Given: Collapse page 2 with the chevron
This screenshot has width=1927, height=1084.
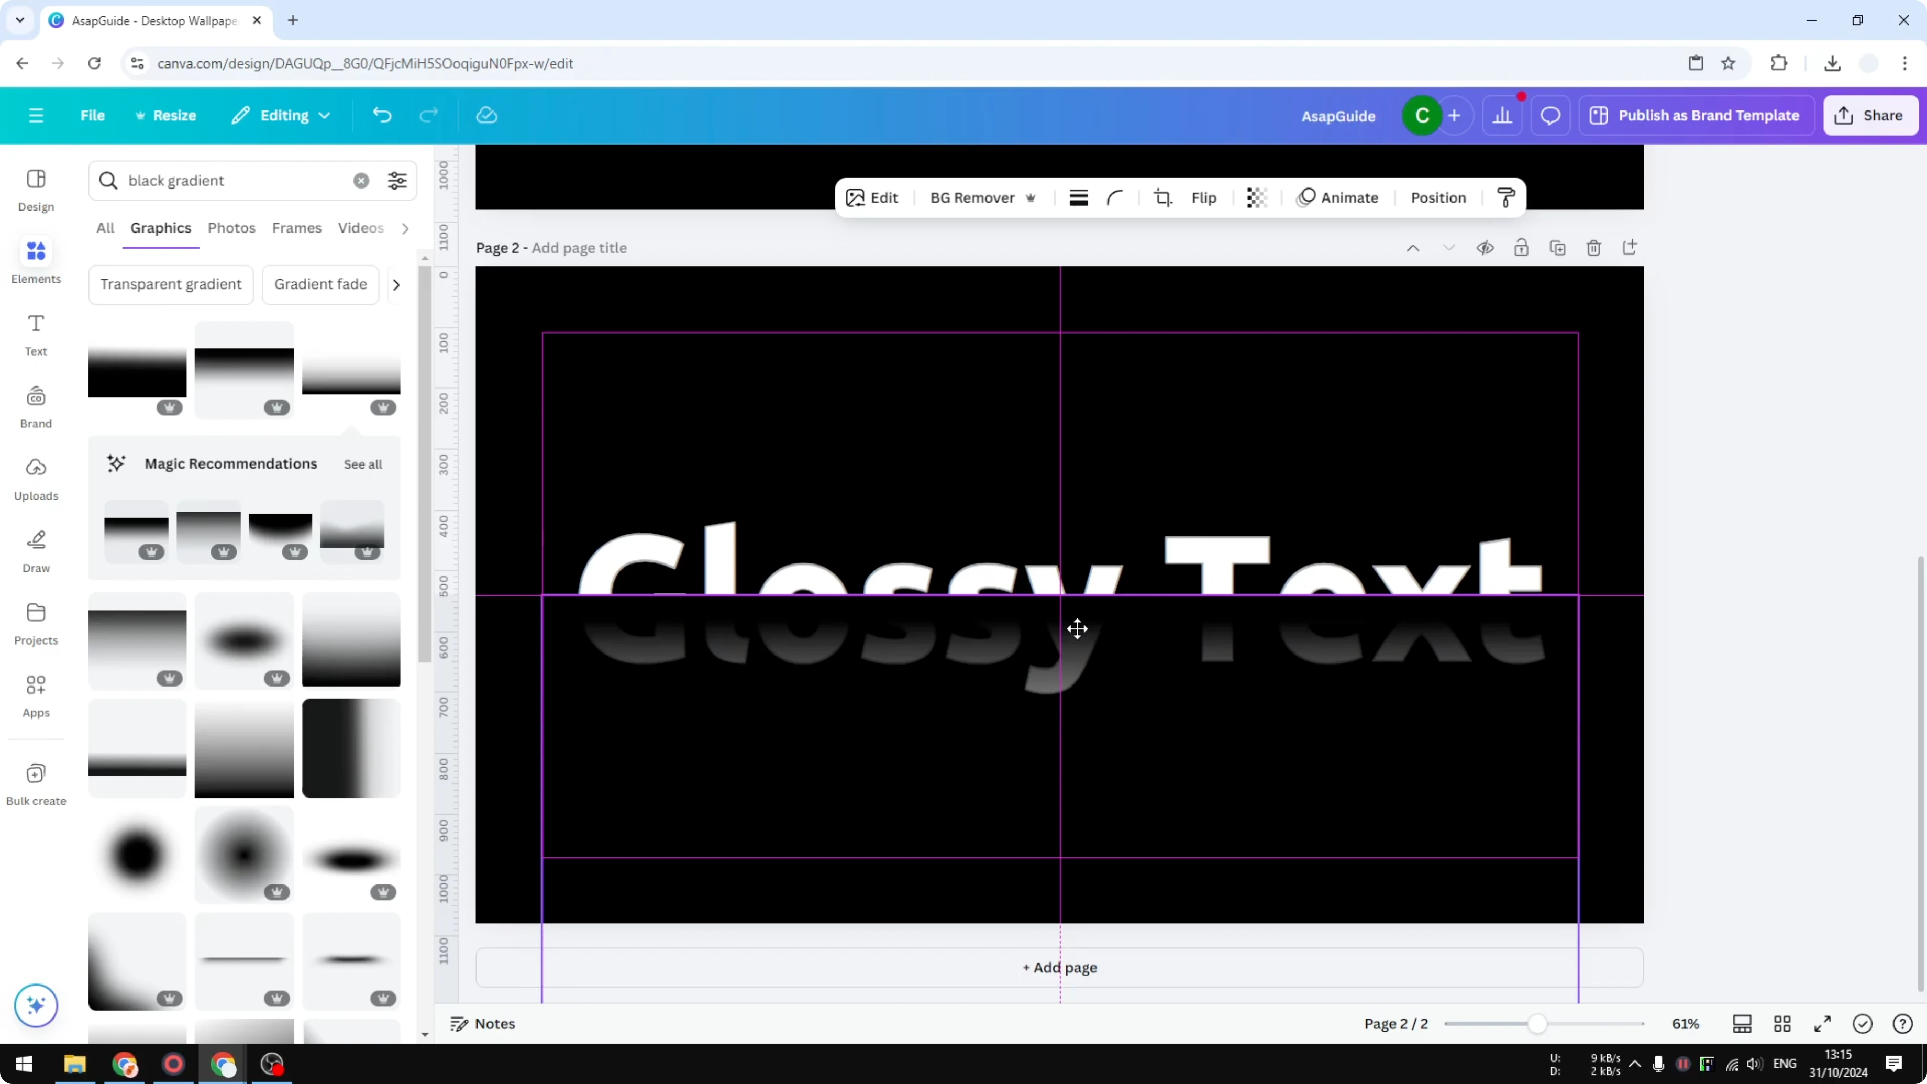Looking at the screenshot, I should coord(1414,247).
